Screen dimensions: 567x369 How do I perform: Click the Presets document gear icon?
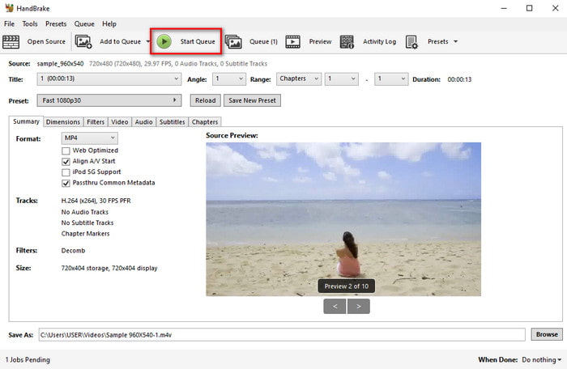tap(411, 41)
